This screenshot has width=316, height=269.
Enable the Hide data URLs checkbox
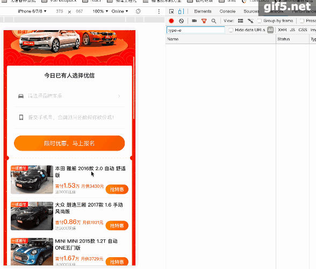(231, 30)
